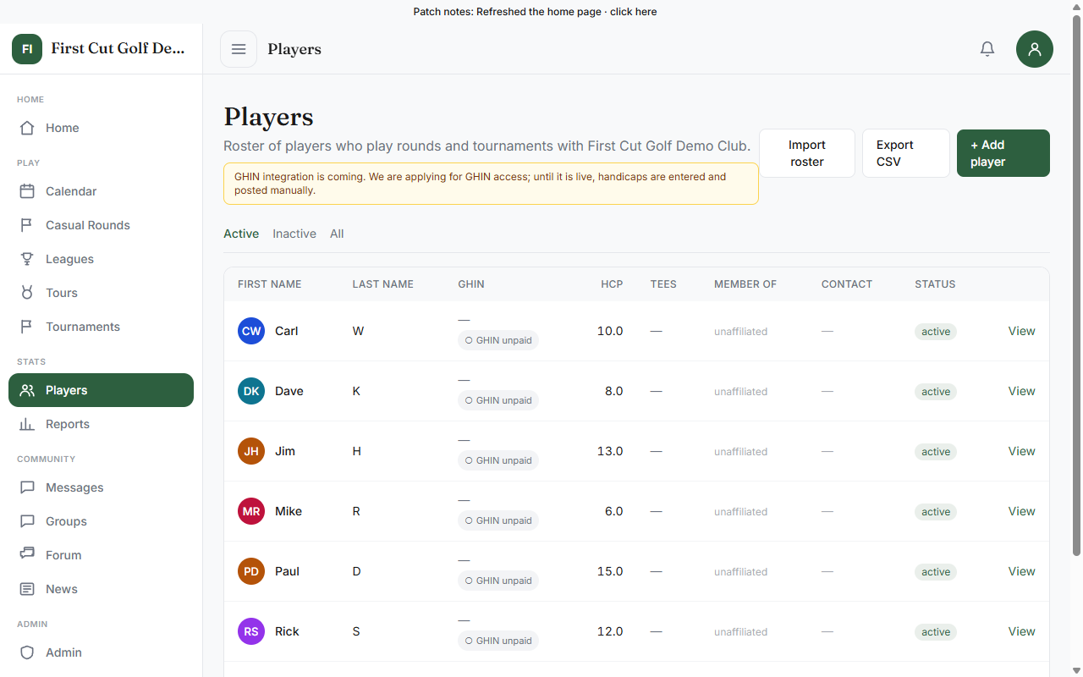The width and height of the screenshot is (1083, 677).
Task: View Mike R's player details
Action: click(x=1021, y=511)
